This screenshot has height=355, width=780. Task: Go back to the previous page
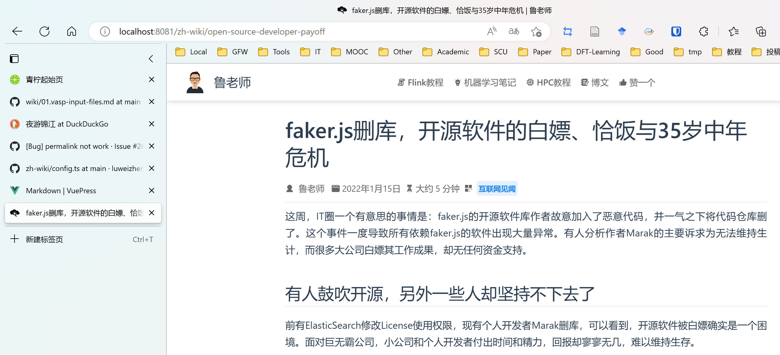pos(17,31)
